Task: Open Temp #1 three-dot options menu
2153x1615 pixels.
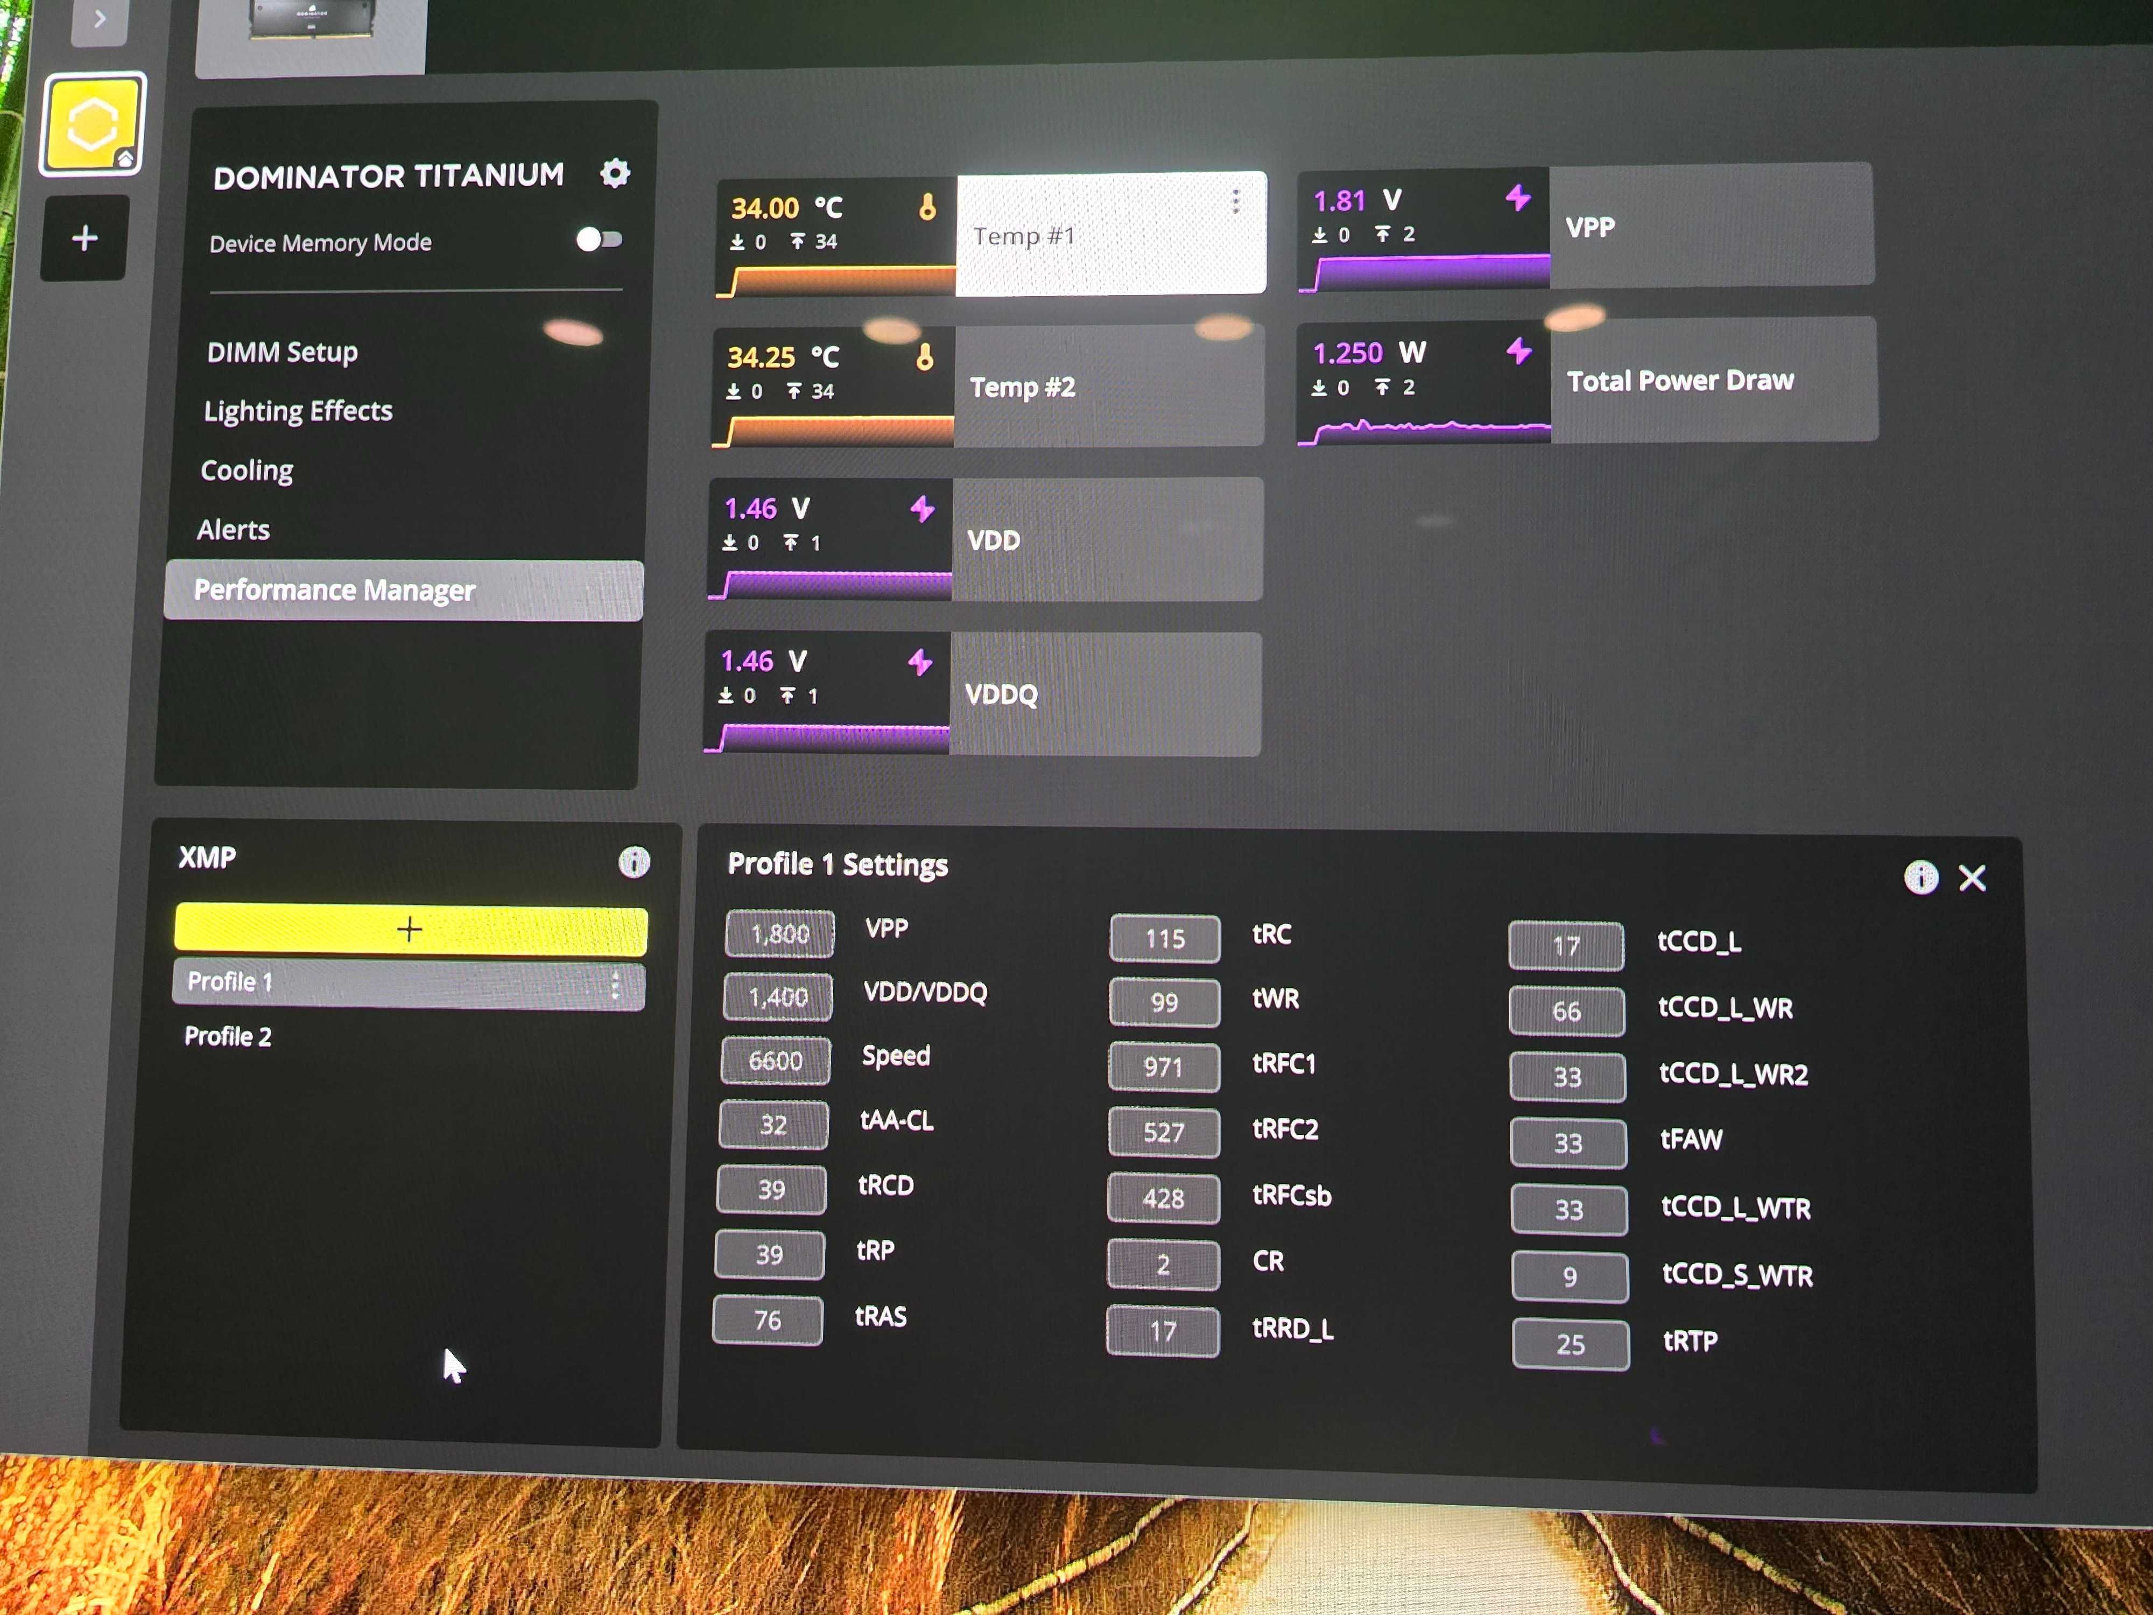Action: pyautogui.click(x=1235, y=201)
